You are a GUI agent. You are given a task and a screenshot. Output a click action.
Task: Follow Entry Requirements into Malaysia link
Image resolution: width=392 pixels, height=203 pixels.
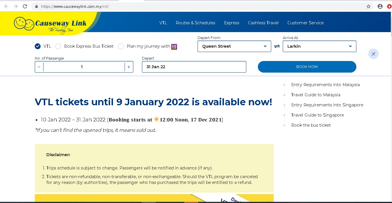point(325,85)
